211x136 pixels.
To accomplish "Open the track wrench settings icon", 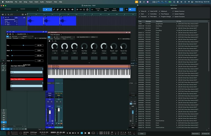I will point(9,14).
